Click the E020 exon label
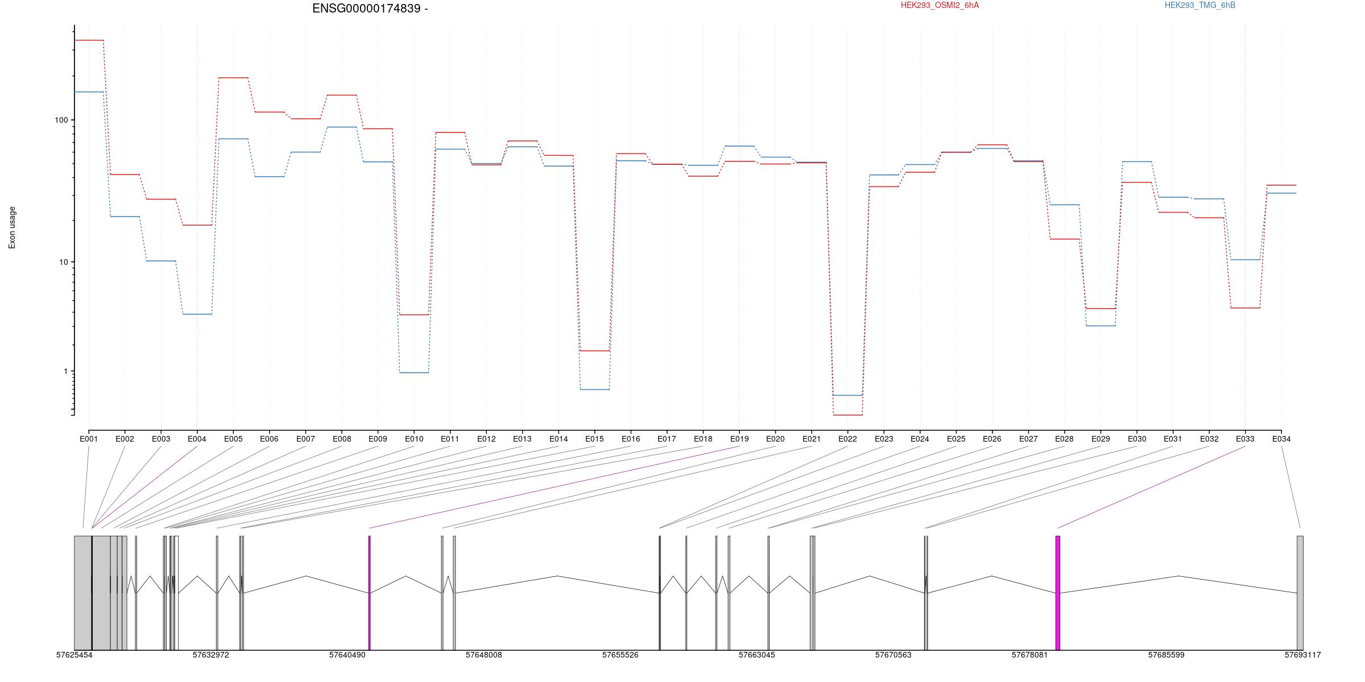 tap(775, 439)
